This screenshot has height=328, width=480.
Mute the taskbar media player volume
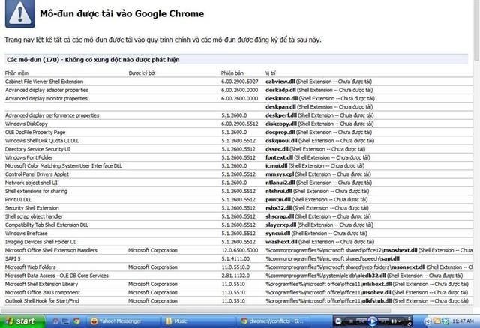(394, 321)
